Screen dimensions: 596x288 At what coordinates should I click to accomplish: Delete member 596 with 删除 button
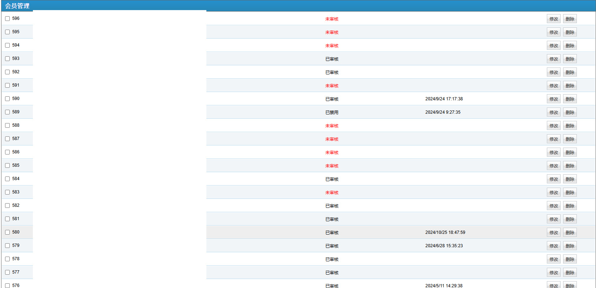click(570, 19)
